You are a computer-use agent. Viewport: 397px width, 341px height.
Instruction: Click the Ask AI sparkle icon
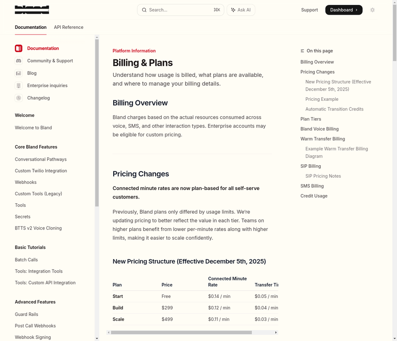[x=233, y=10]
